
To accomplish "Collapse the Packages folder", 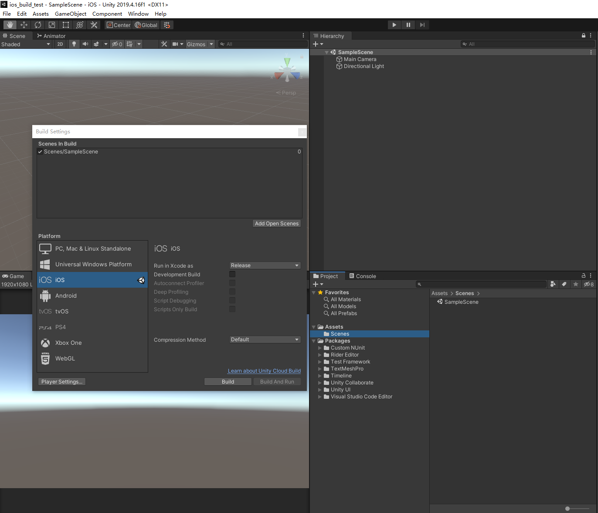I will point(313,341).
